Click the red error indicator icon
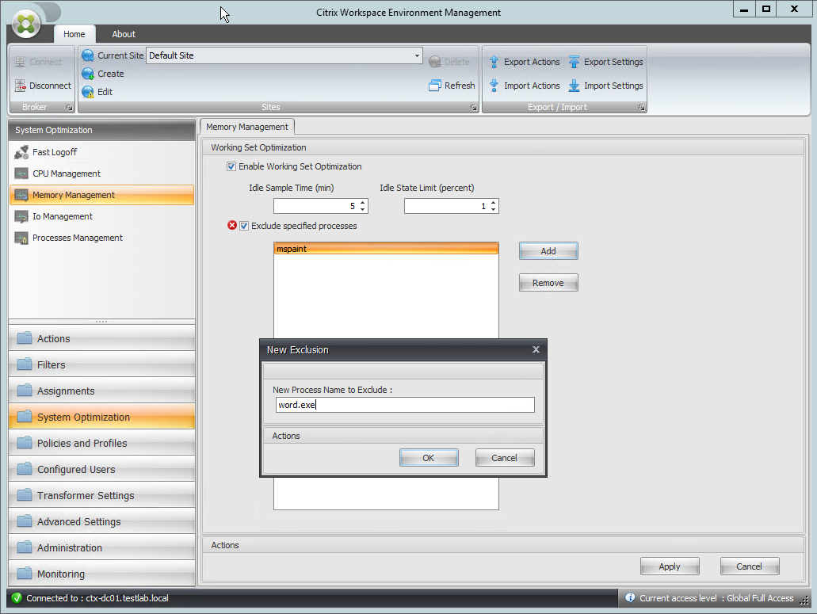 coord(232,225)
